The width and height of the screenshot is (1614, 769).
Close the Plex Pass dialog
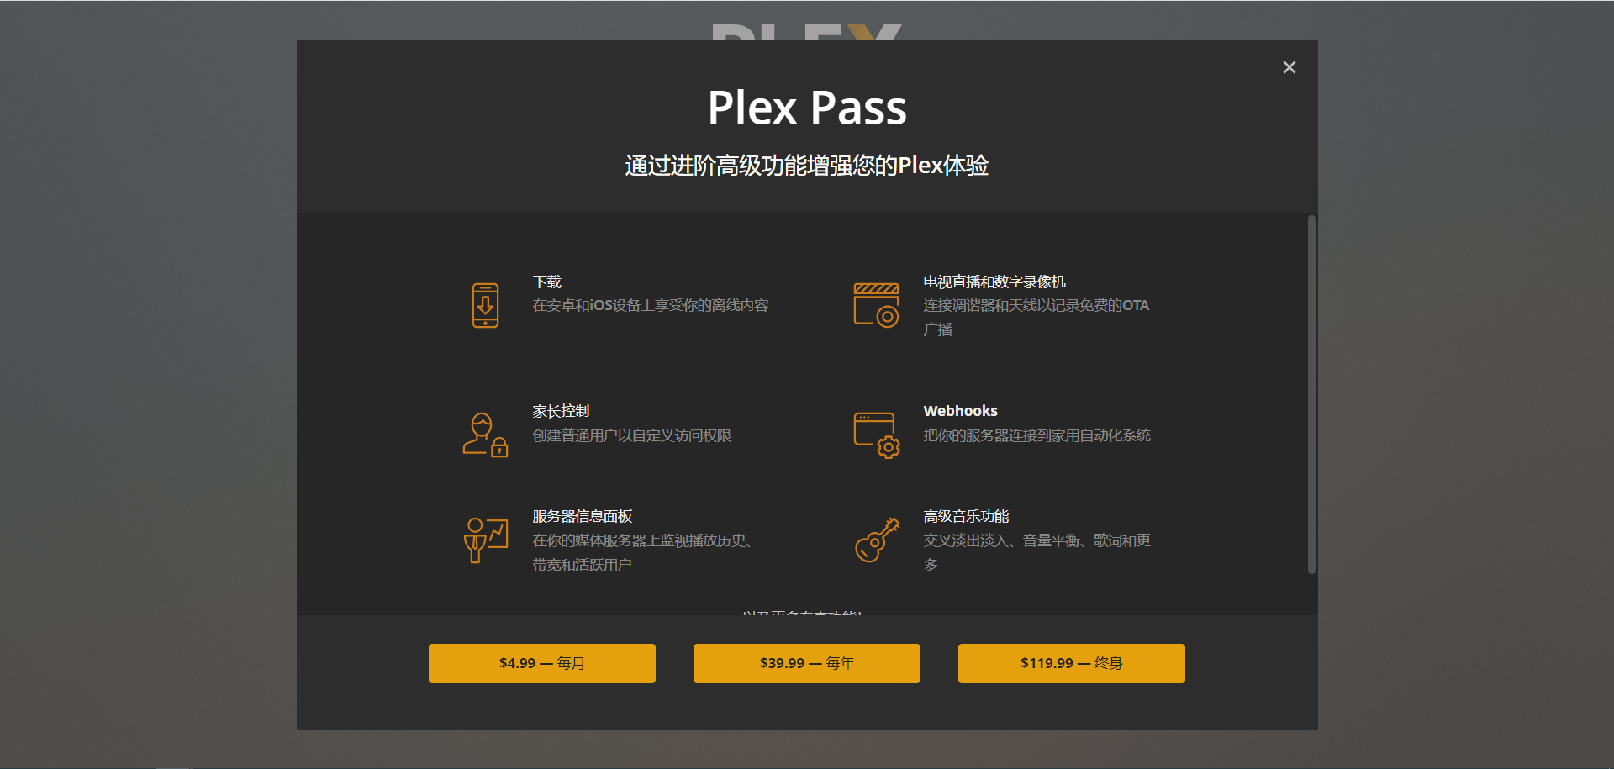click(1289, 67)
